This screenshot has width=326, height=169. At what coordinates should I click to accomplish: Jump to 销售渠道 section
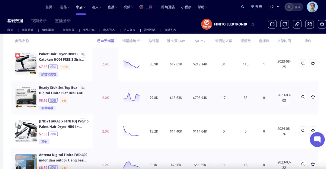pos(48,30)
